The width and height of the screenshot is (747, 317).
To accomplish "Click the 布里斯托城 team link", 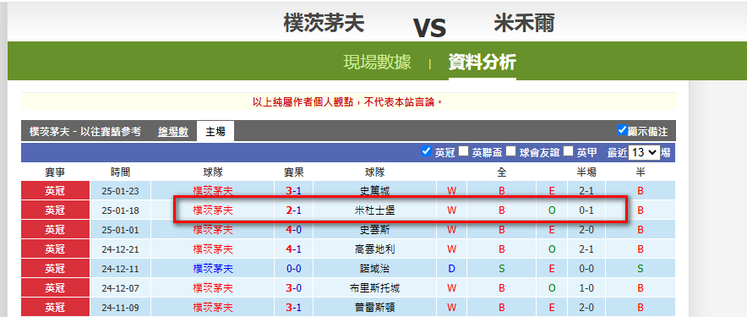I will click(374, 288).
